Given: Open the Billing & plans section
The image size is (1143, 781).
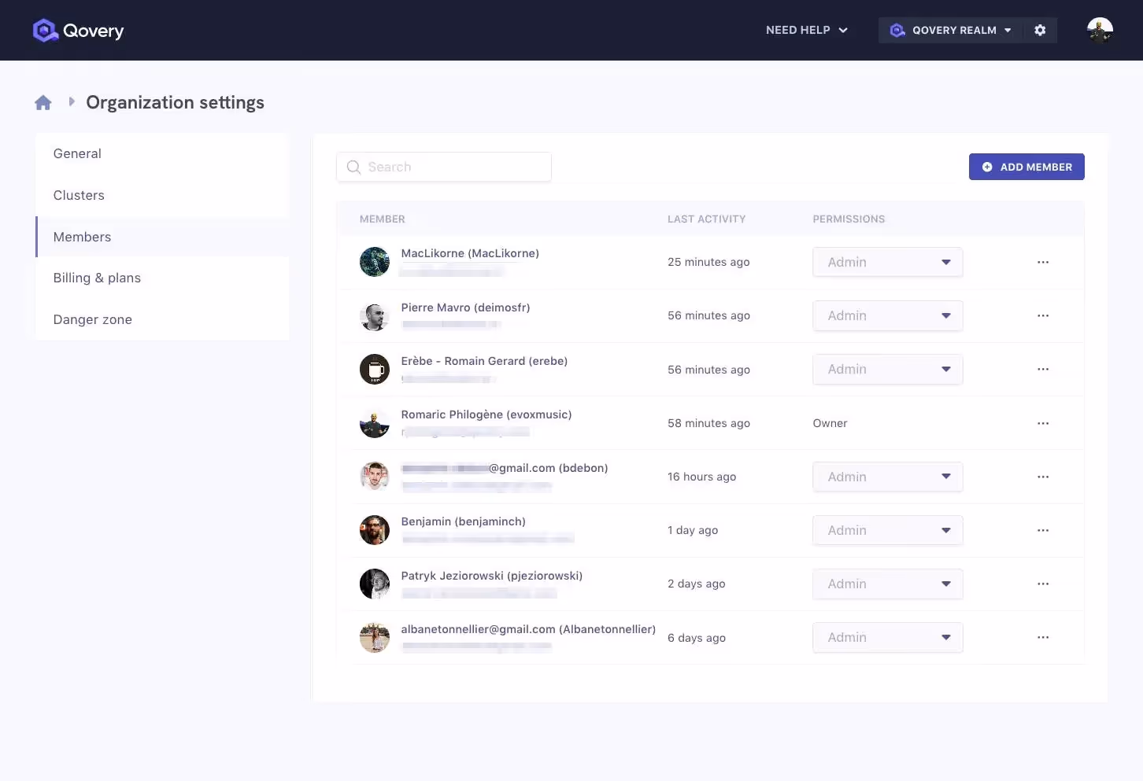Looking at the screenshot, I should (97, 278).
